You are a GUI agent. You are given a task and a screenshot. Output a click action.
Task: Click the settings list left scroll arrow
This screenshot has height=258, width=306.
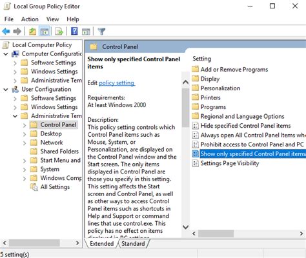click(x=194, y=233)
